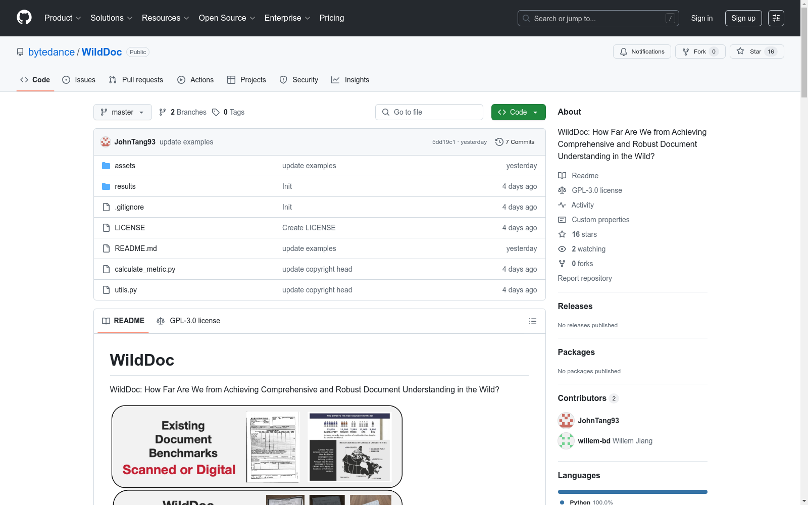808x505 pixels.
Task: Click the eye icon beside 2 watching
Action: click(x=562, y=249)
